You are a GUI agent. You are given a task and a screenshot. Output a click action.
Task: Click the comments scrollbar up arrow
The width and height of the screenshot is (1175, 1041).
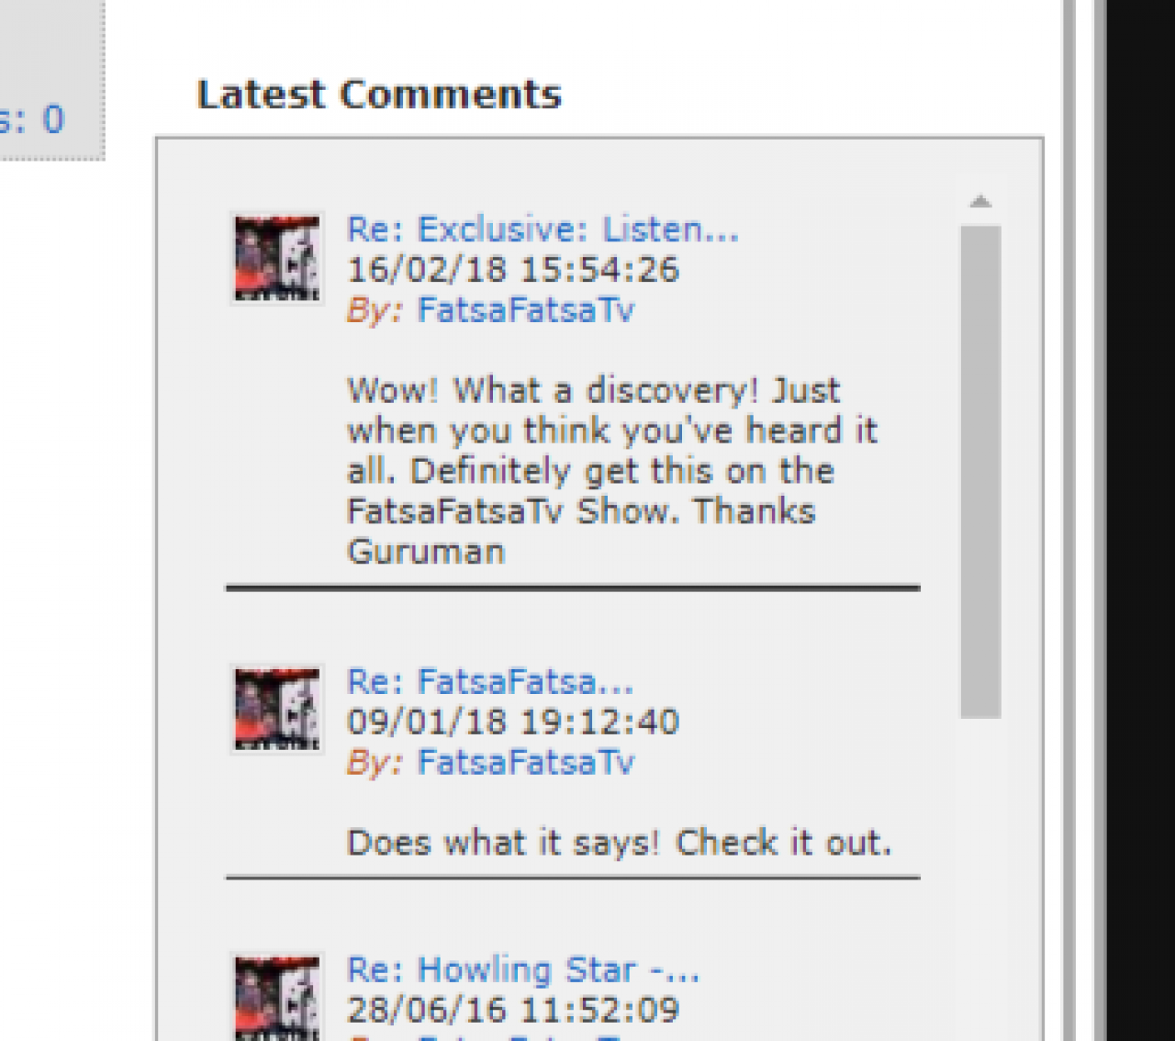[x=980, y=202]
